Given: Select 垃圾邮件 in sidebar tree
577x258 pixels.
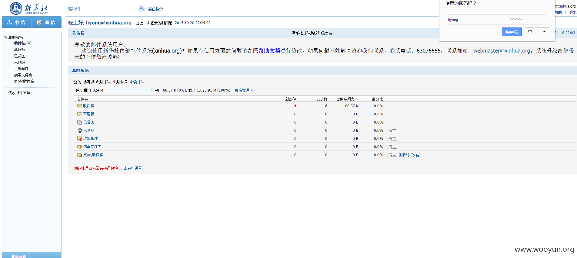Looking at the screenshot, I should pyautogui.click(x=22, y=69).
